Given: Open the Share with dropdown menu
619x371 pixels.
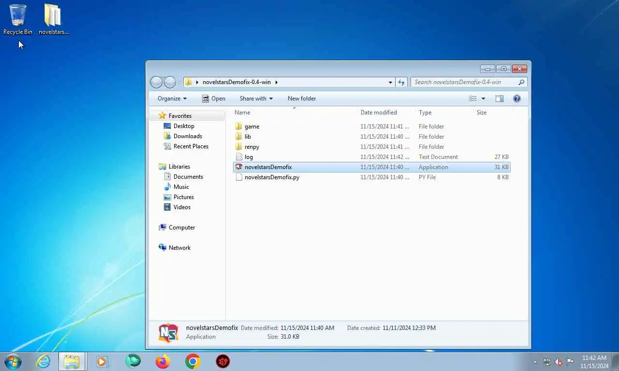Looking at the screenshot, I should 256,99.
